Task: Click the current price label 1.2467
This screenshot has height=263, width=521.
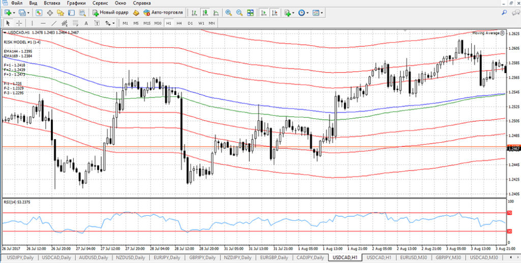Action: 513,149
